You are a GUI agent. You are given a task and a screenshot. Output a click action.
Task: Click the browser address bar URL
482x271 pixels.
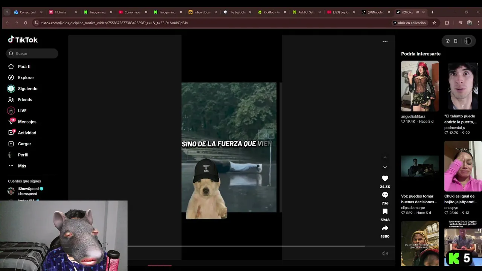114,23
